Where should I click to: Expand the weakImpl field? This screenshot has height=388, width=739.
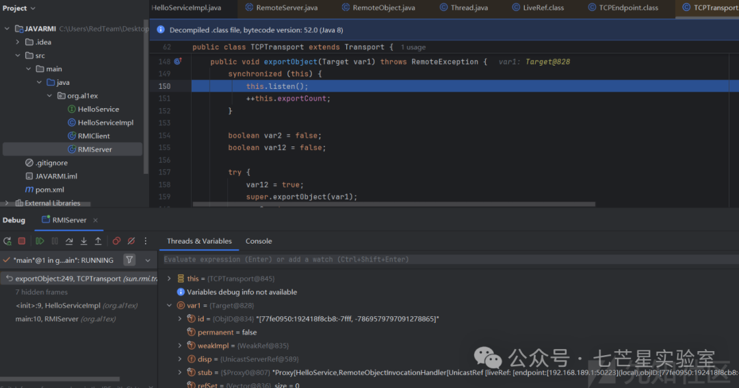click(180, 346)
